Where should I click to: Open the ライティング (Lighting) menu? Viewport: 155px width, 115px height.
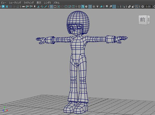tap(29, 2)
